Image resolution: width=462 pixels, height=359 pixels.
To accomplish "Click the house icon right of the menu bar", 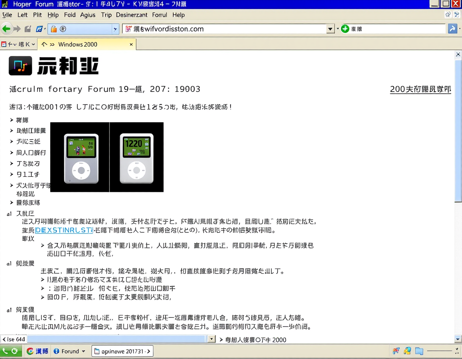I will pyautogui.click(x=448, y=14).
